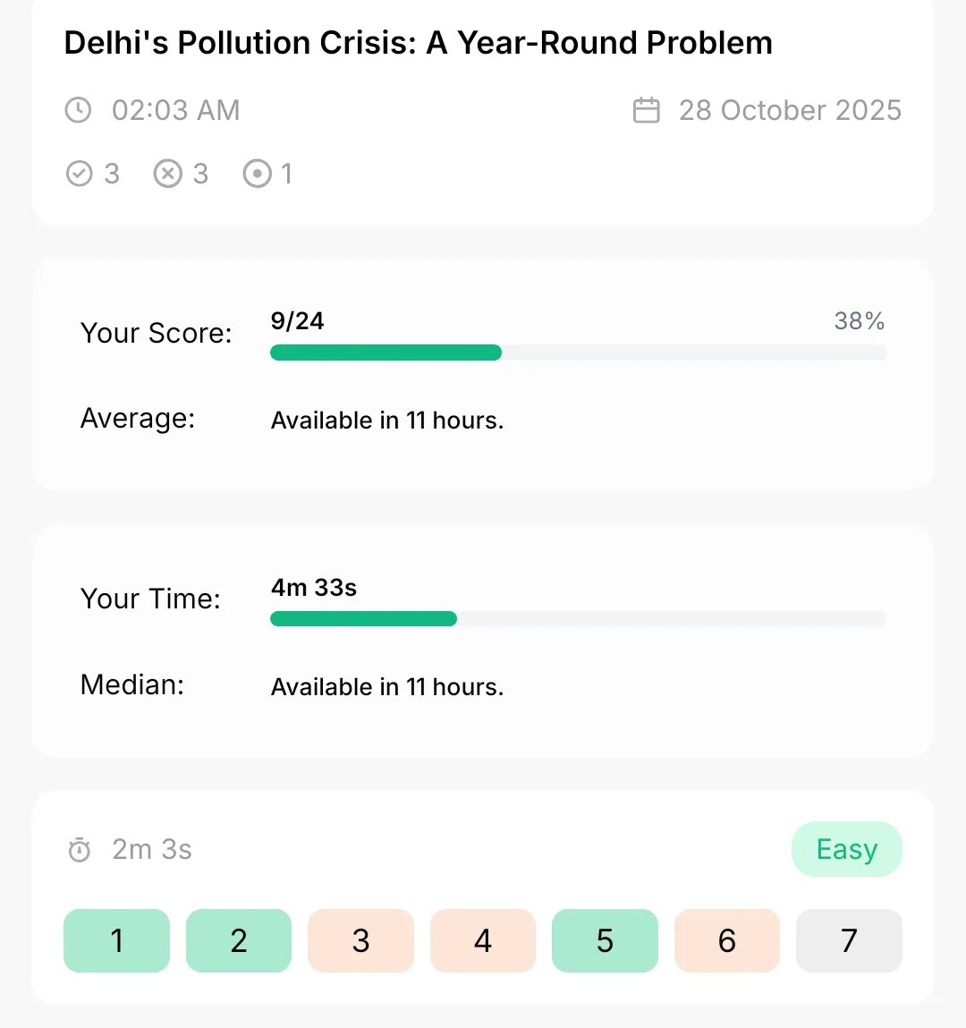Open question 1
Image resolution: width=966 pixels, height=1028 pixels.
116,941
